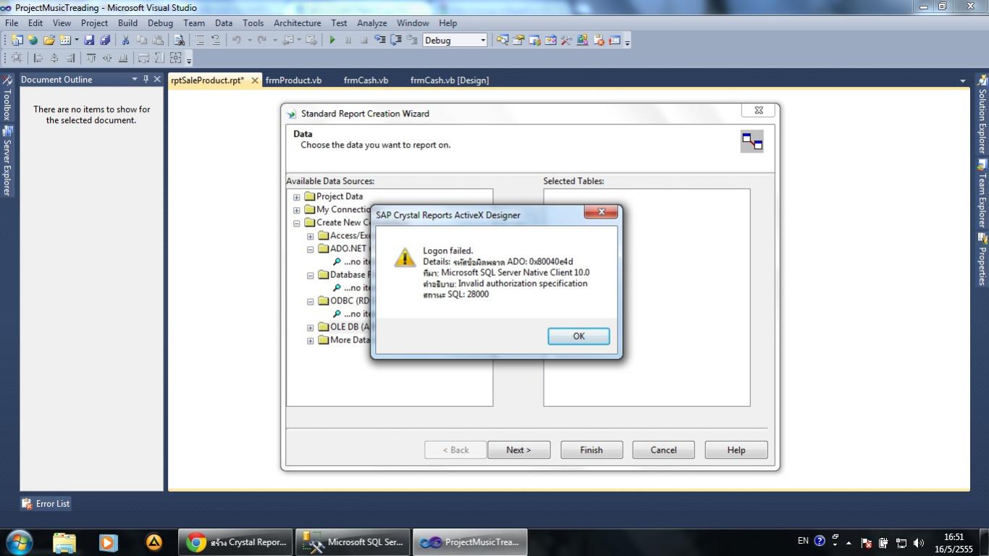Switch to the frmCash.vb [Design] tab

tap(450, 80)
